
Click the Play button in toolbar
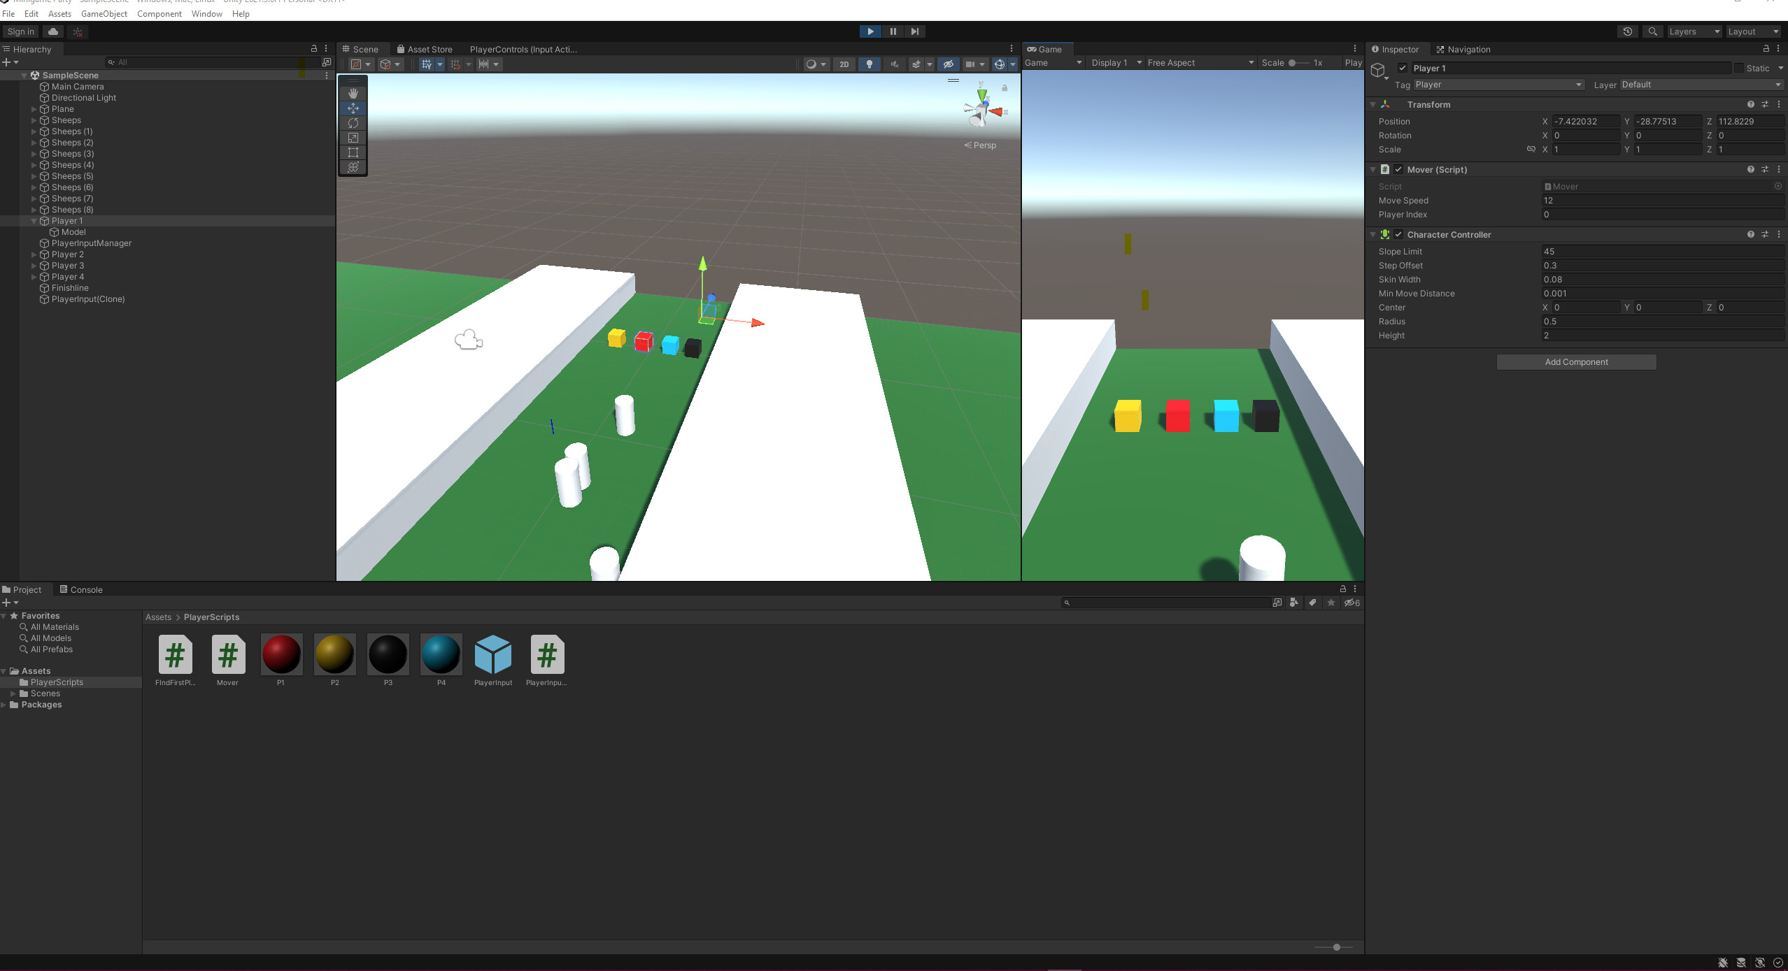pos(870,31)
